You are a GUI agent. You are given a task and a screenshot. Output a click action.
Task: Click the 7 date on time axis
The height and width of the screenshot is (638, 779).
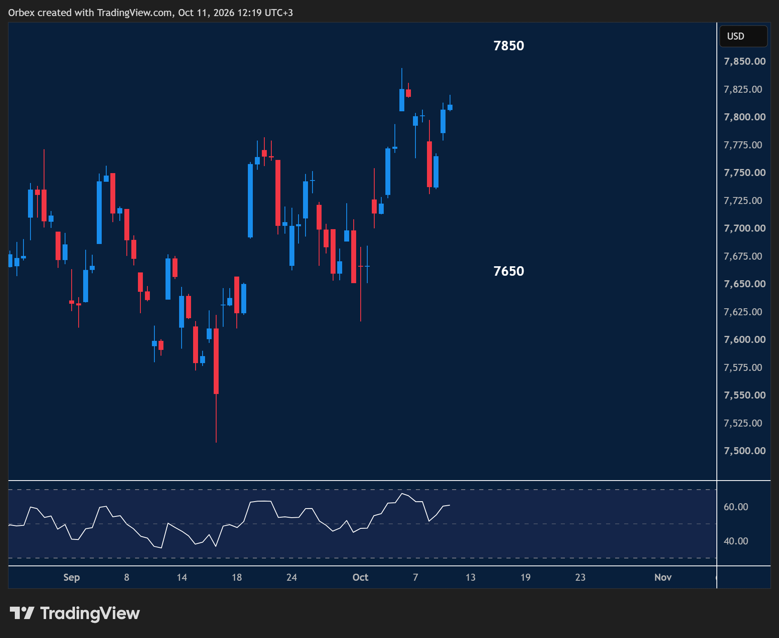pos(415,577)
